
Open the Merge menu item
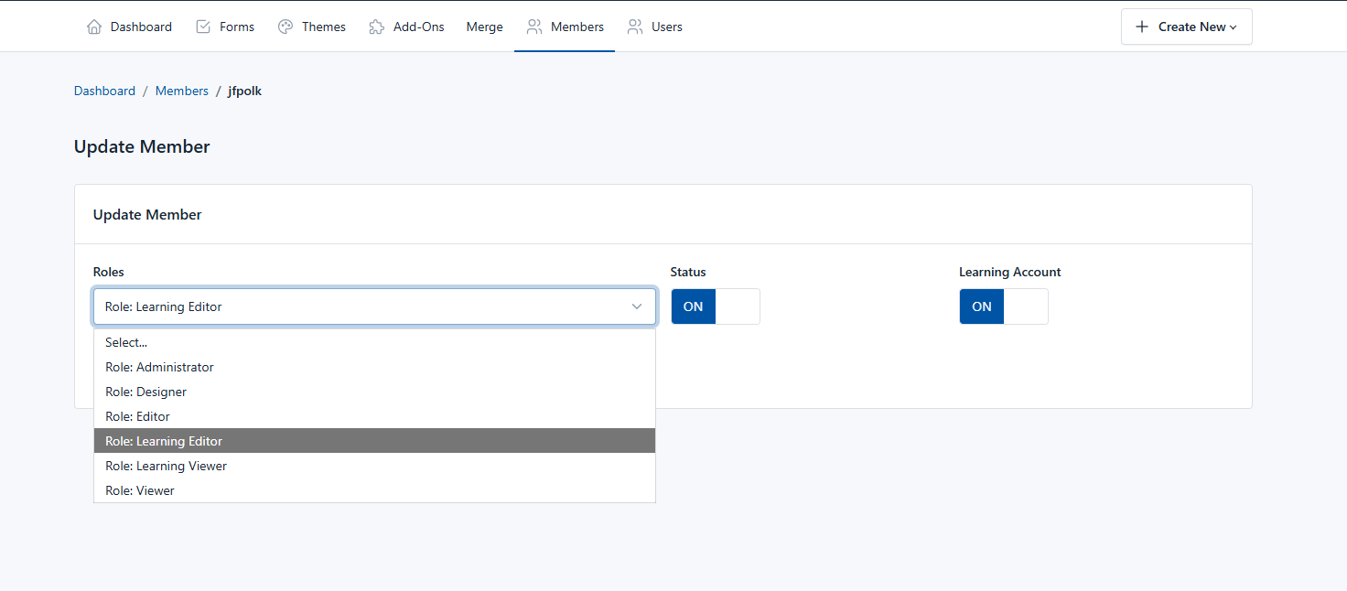pos(484,27)
